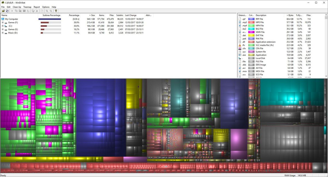The width and height of the screenshot is (328, 177).
Task: Expand the Games (F:) drive node
Action: click(3, 22)
